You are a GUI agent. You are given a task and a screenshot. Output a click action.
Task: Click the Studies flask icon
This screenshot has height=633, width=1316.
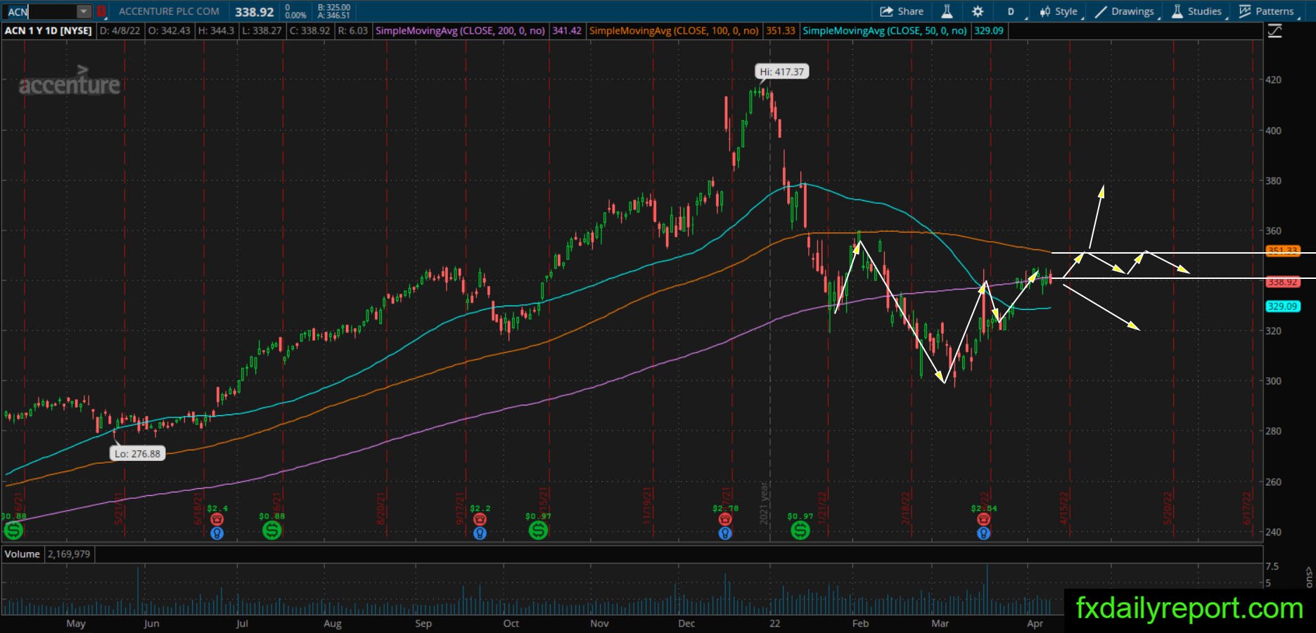click(1177, 11)
